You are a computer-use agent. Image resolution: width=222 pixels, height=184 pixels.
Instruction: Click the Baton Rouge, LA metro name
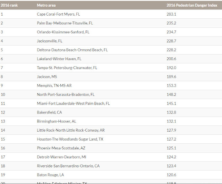tap(50, 175)
